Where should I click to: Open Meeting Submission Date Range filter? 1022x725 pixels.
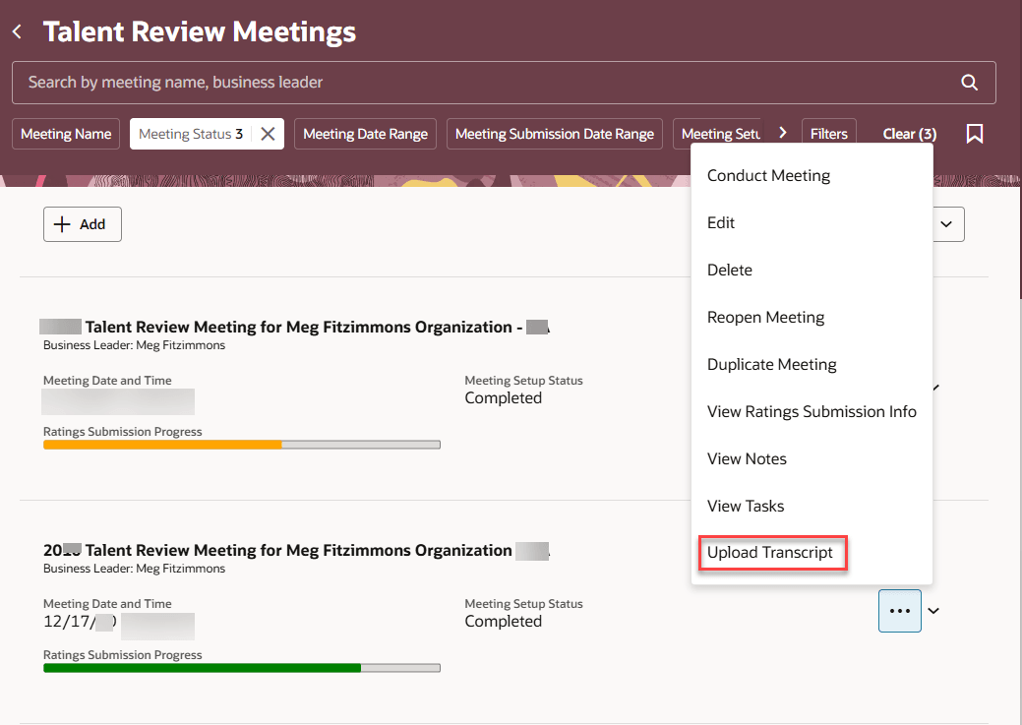click(554, 134)
